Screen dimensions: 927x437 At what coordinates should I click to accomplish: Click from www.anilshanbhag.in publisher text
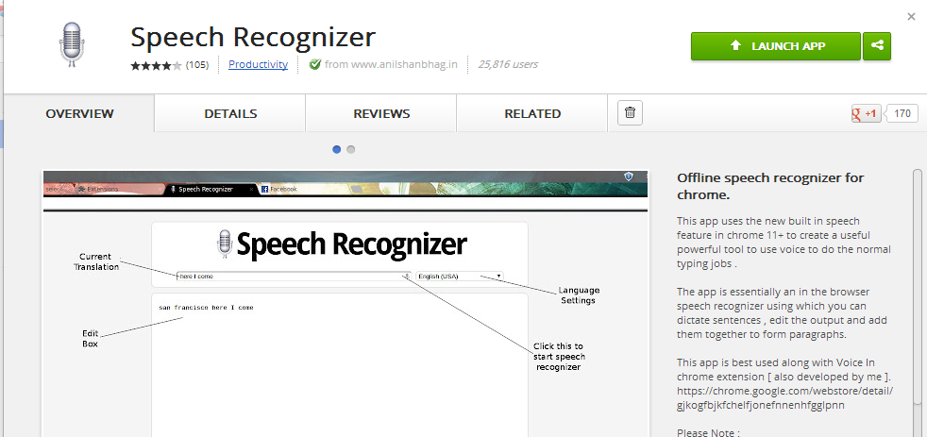click(392, 64)
